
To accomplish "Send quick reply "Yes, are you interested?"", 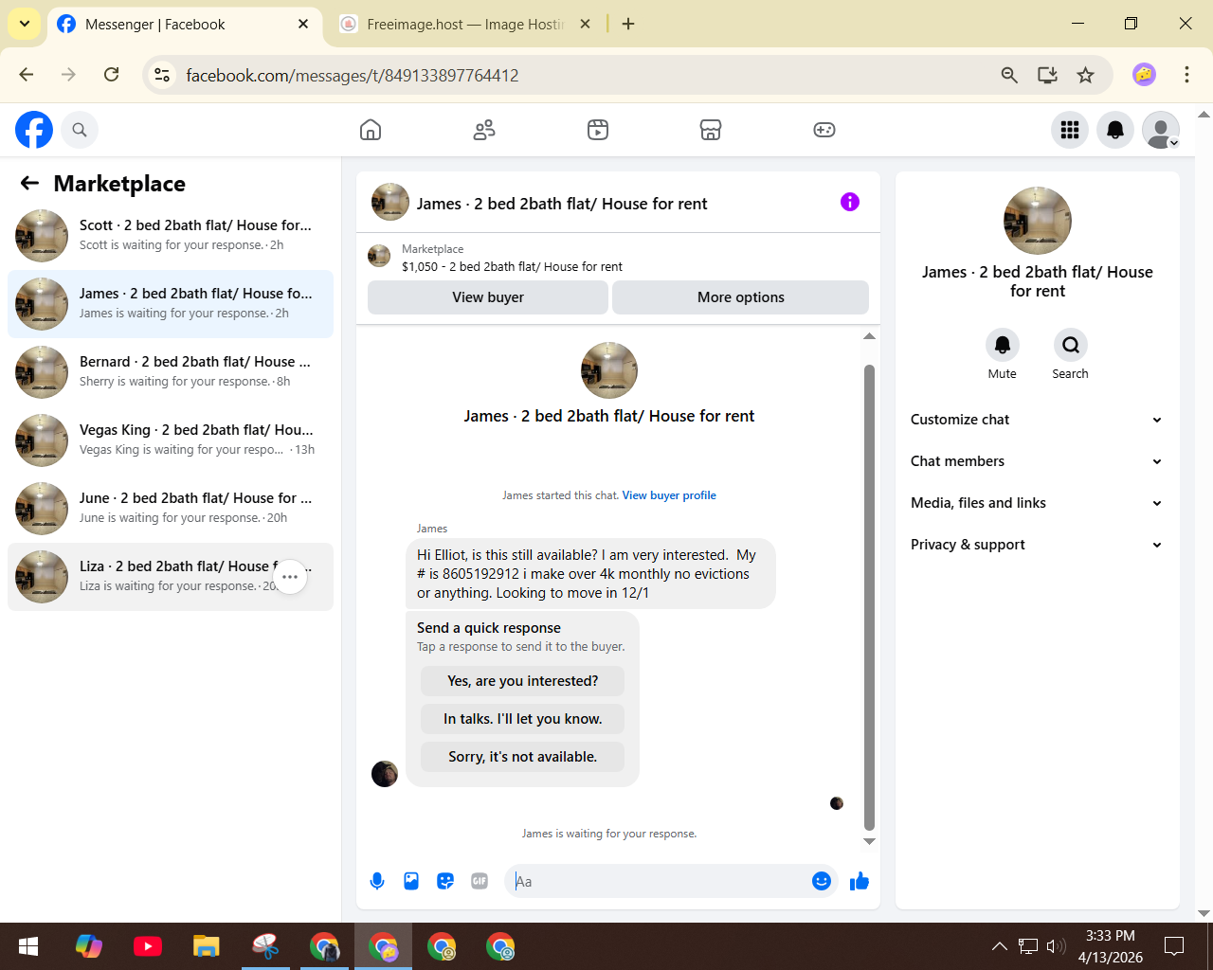I will [523, 681].
